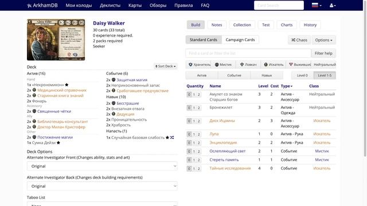
Task: Open the Священные чётки card link
Action: click(54, 111)
